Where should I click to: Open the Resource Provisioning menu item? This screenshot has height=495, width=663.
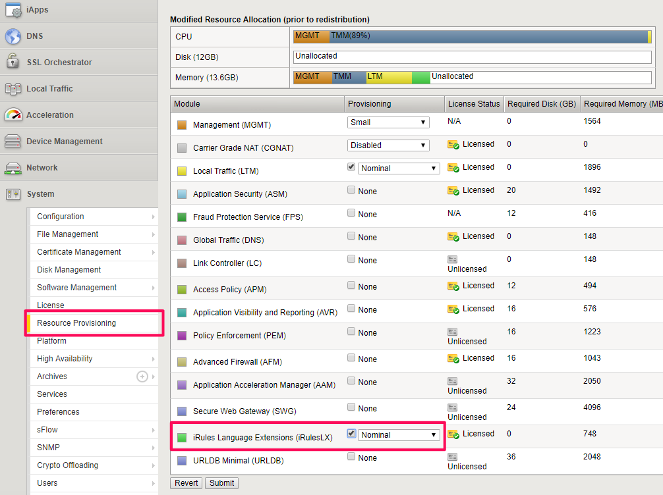(x=94, y=323)
